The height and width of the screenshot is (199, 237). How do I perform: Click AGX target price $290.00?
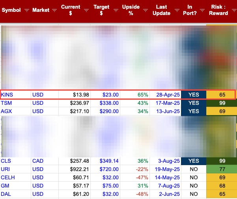pos(105,111)
